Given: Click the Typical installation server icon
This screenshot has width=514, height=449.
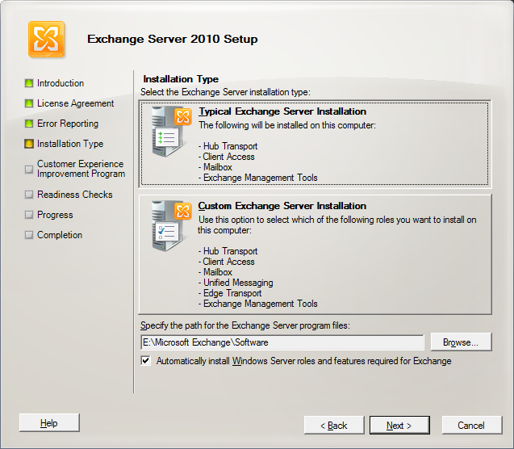Looking at the screenshot, I should [170, 131].
